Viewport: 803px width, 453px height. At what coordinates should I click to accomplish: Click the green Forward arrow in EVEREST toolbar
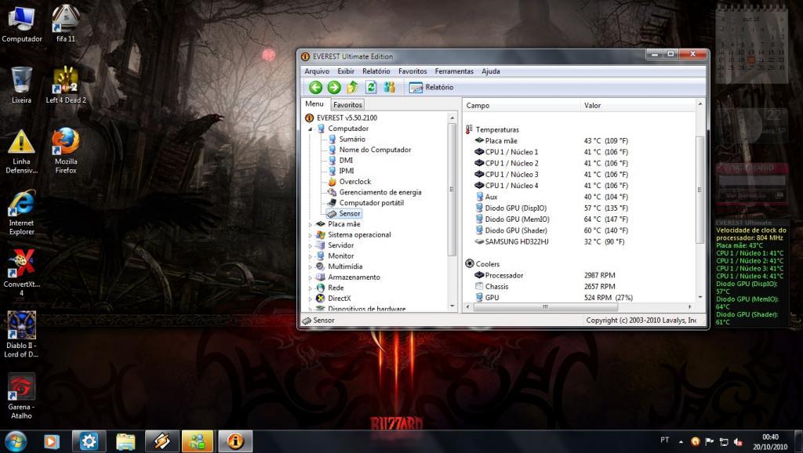click(x=334, y=88)
